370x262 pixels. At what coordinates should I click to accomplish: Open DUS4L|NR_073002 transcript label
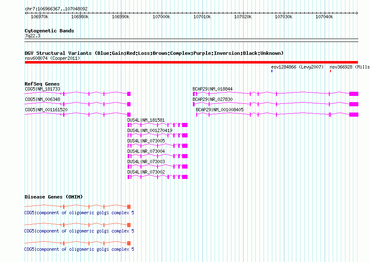(146, 172)
